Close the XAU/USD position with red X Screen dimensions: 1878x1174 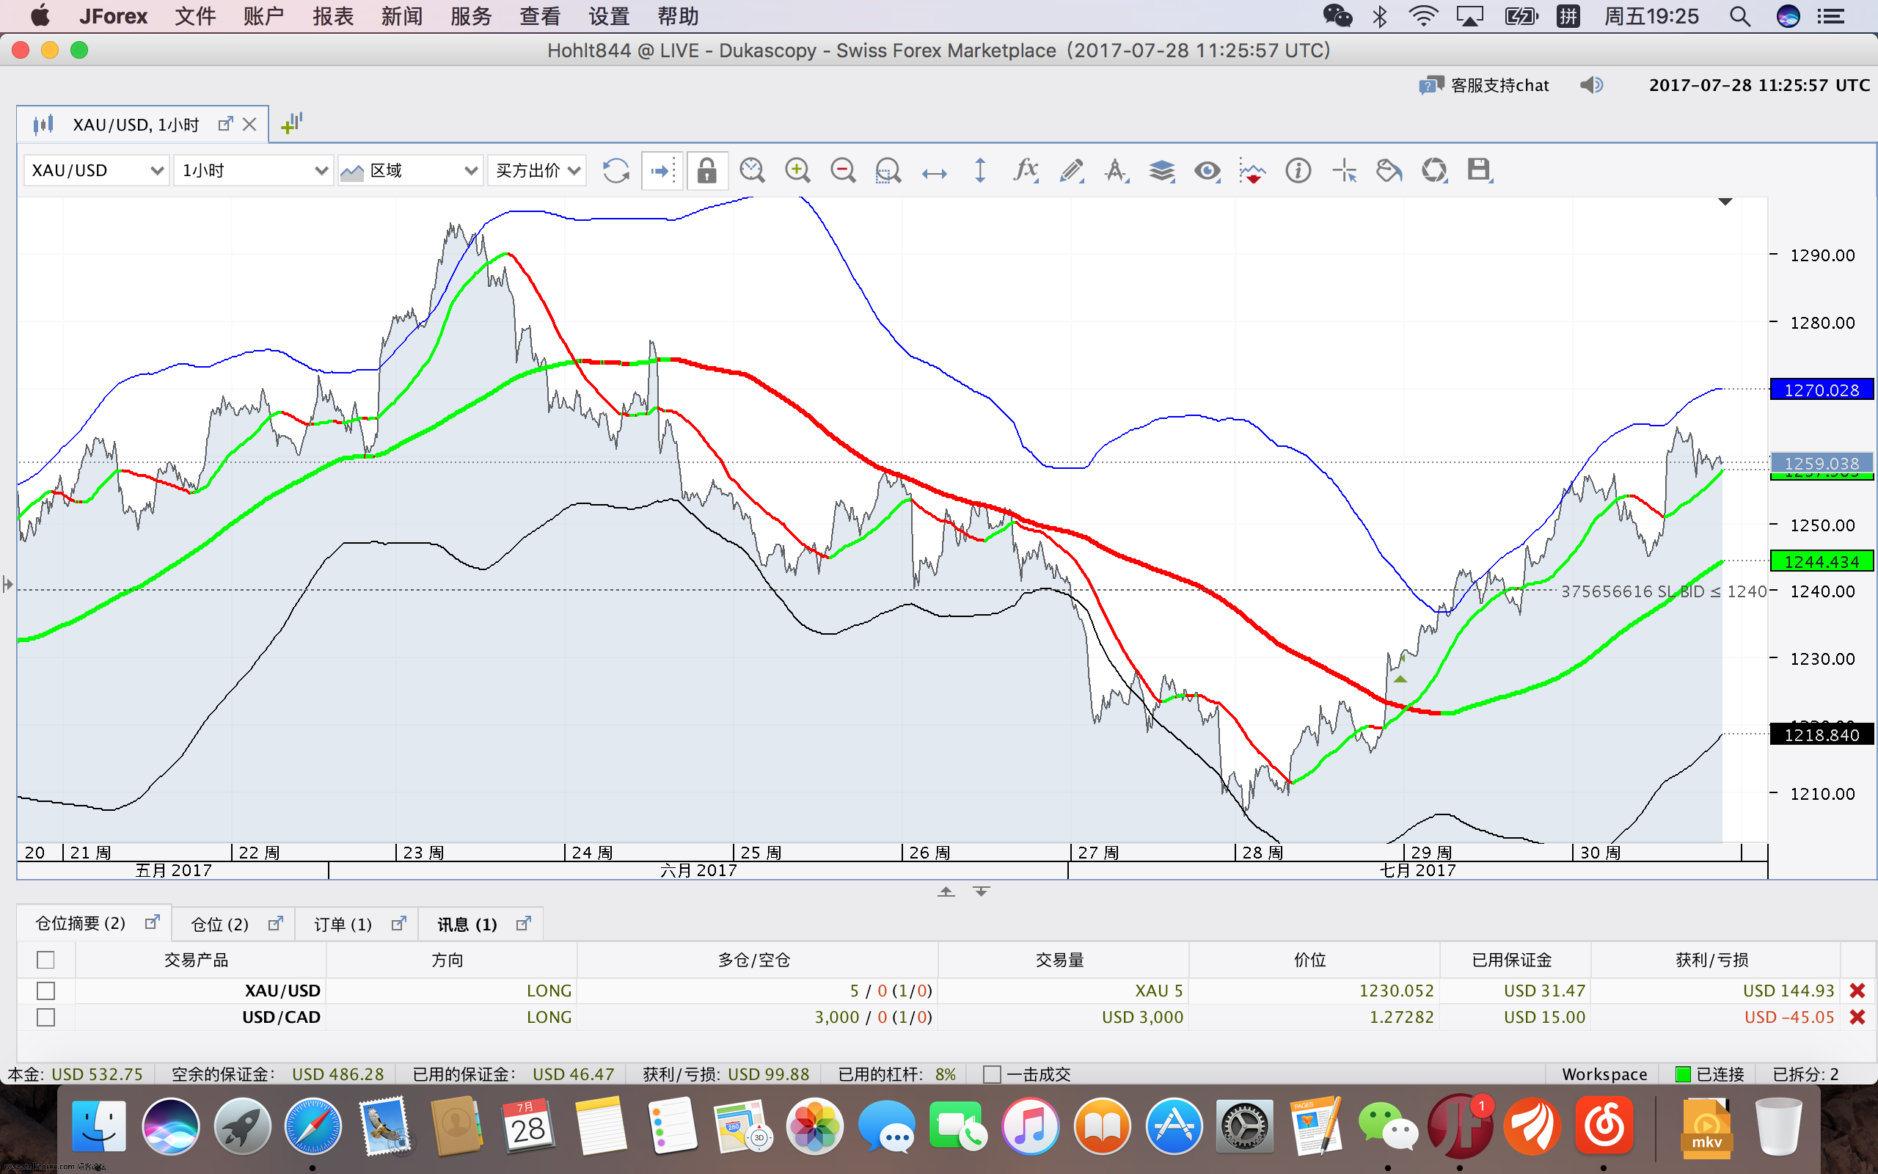click(1857, 991)
